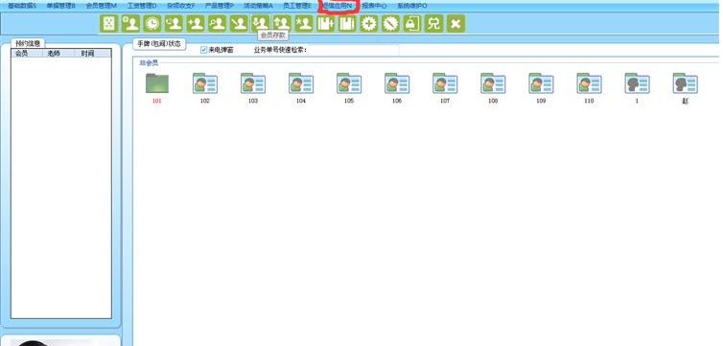
Task: Click the search member magnifier icon
Action: (217, 24)
